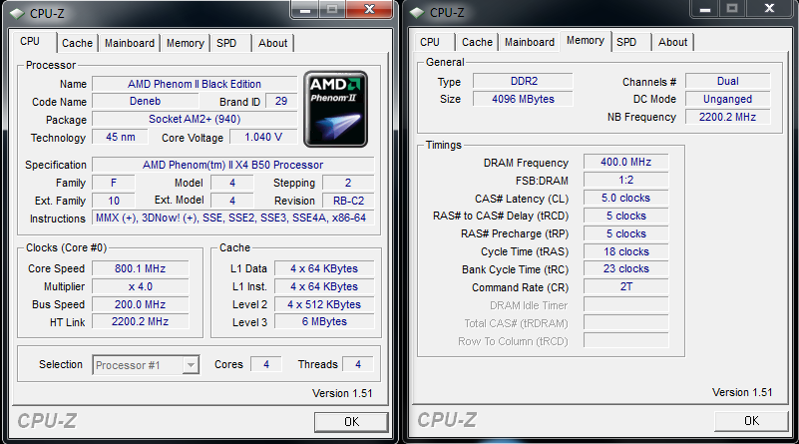Click the FSB:DRAM ratio '1:2'
The width and height of the screenshot is (799, 444).
(x=625, y=180)
